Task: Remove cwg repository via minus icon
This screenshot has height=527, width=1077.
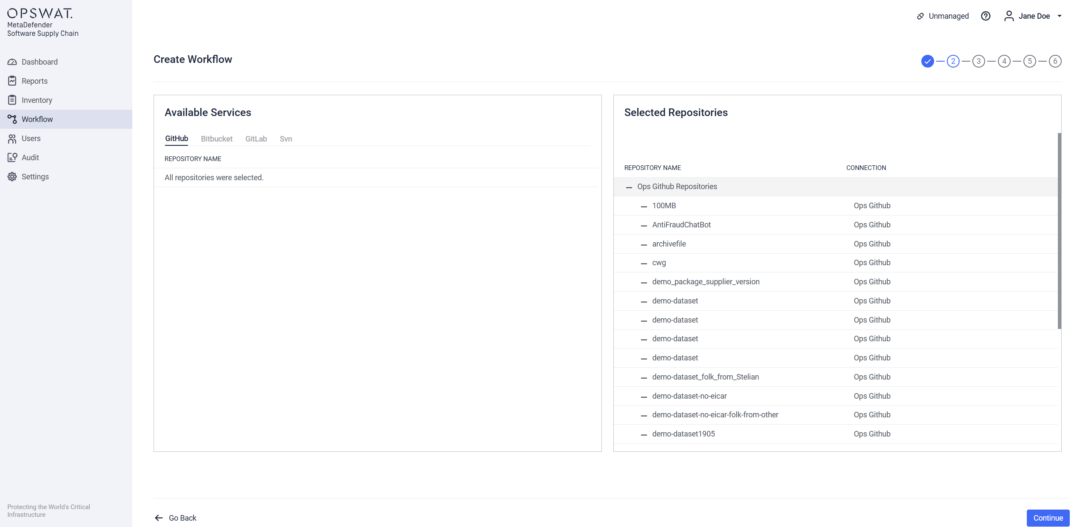Action: click(x=644, y=263)
